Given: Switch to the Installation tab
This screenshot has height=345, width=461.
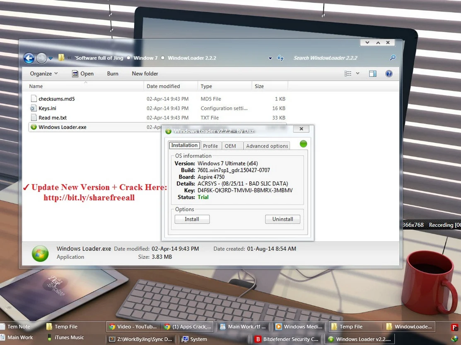Looking at the screenshot, I should (184, 145).
